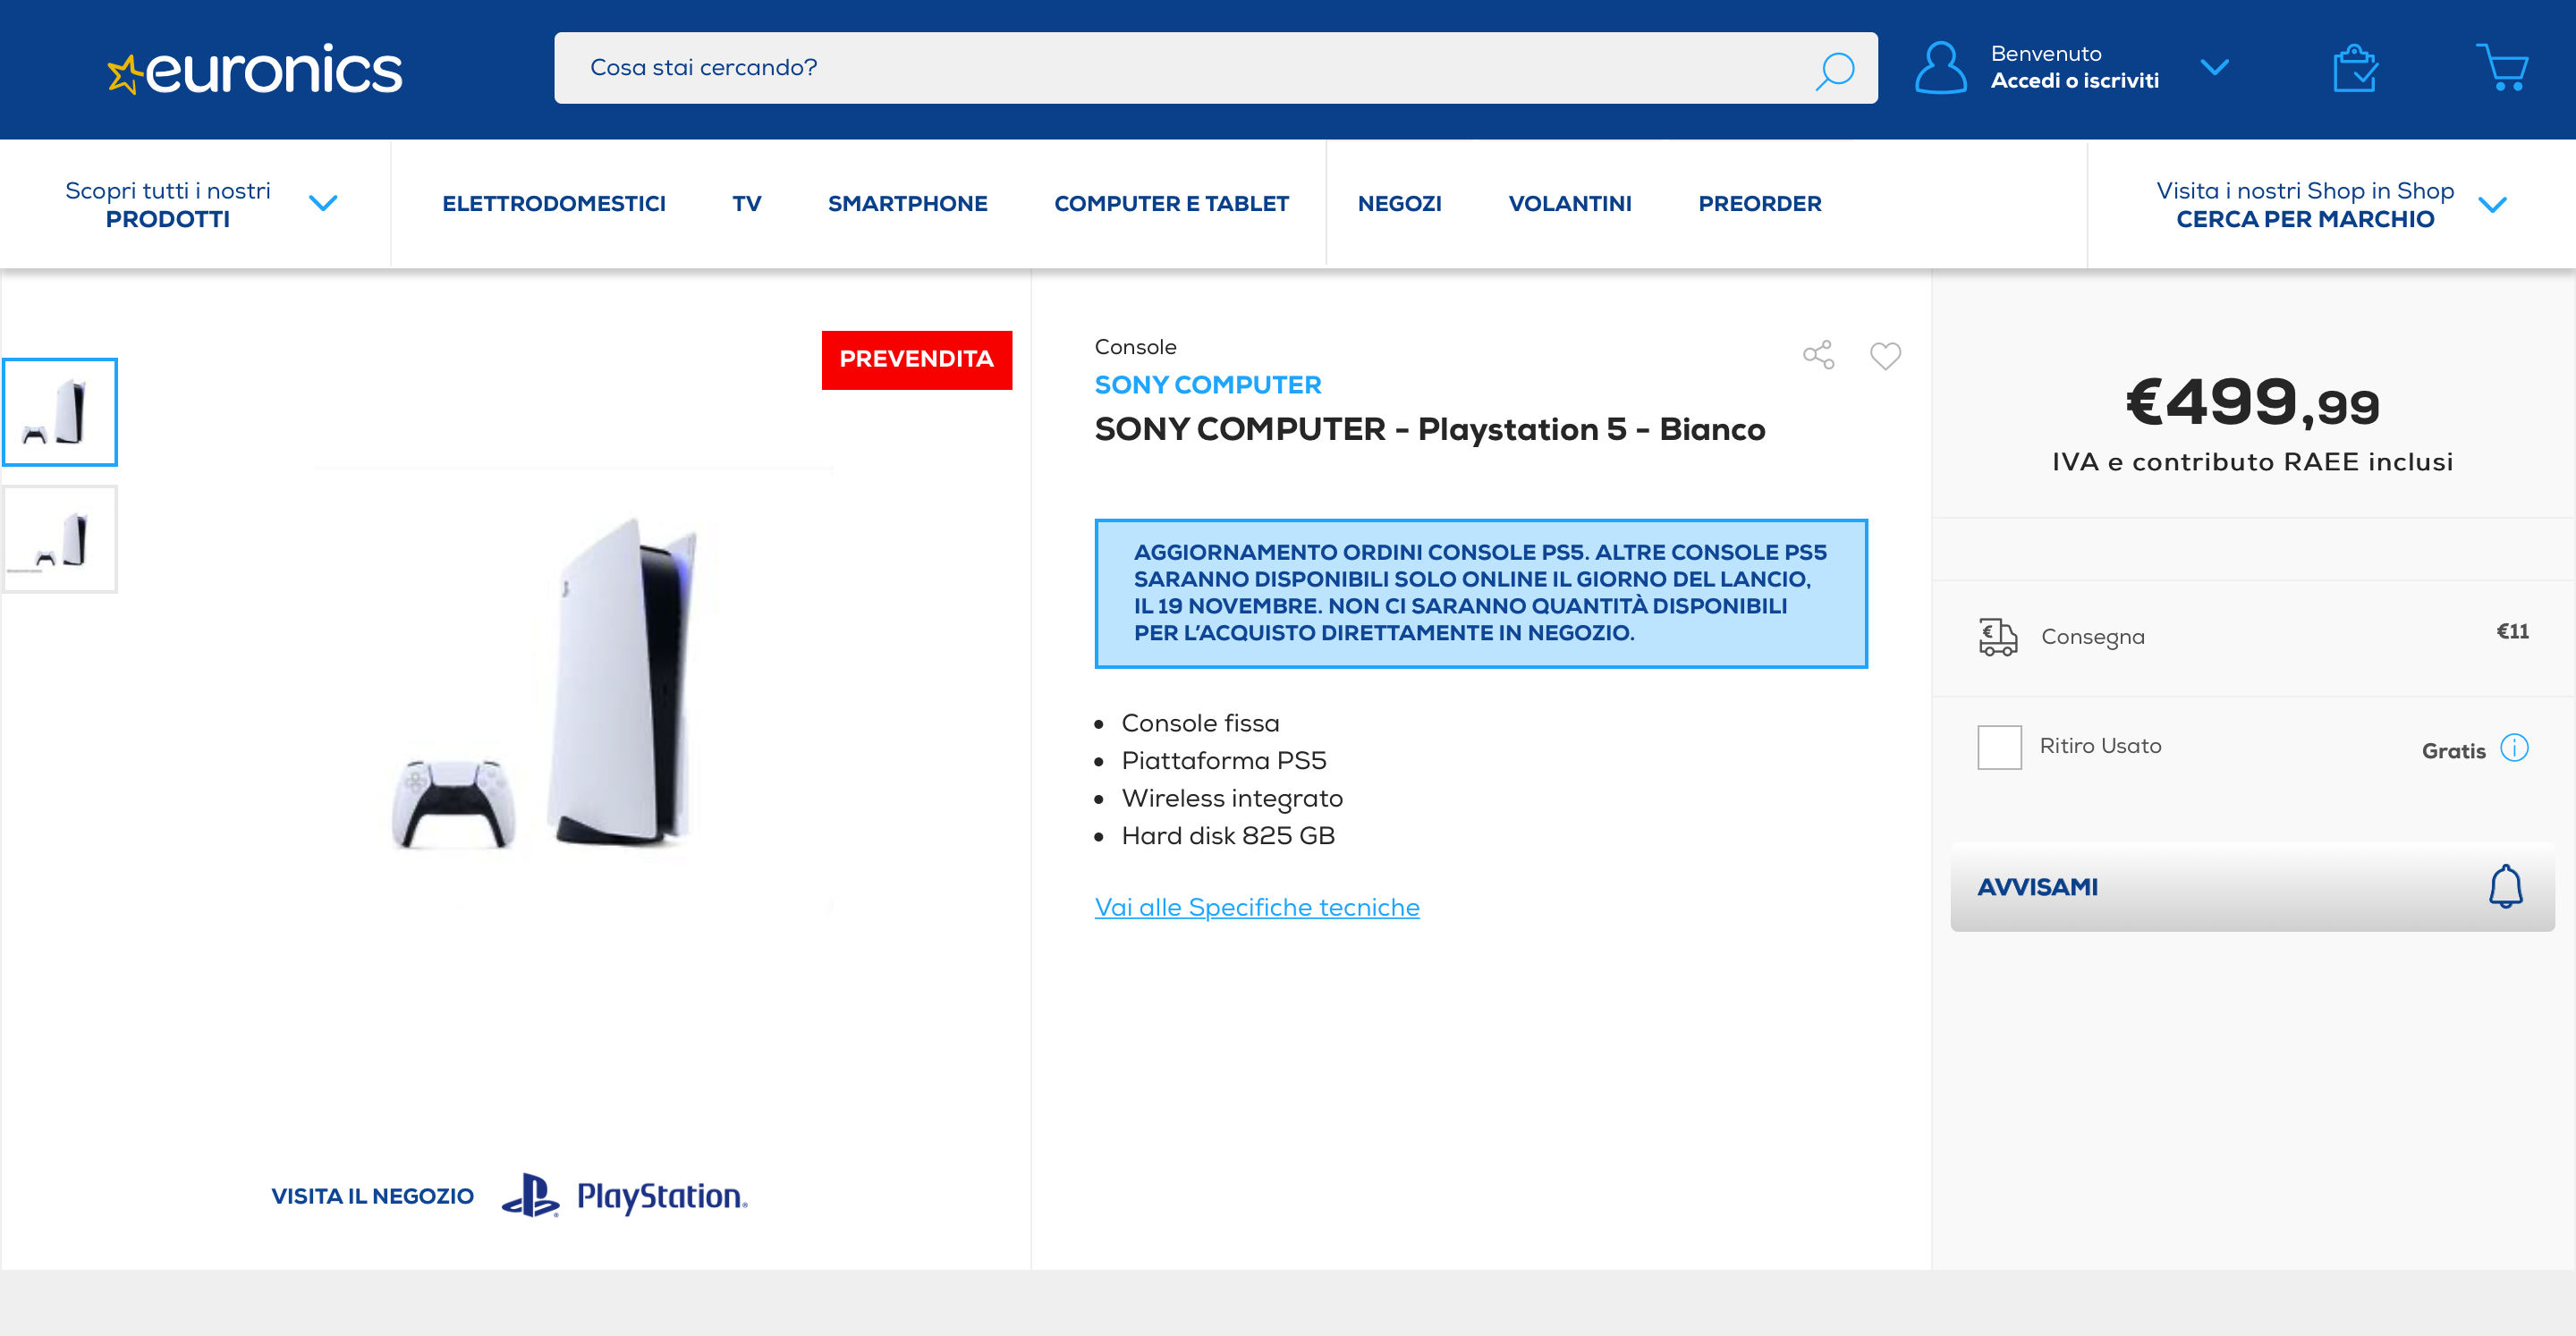The image size is (2576, 1336).
Task: Click the Ritiro Usato info icon
Action: [2514, 748]
